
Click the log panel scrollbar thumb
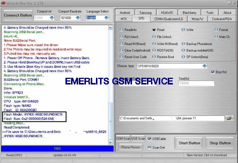110,121
